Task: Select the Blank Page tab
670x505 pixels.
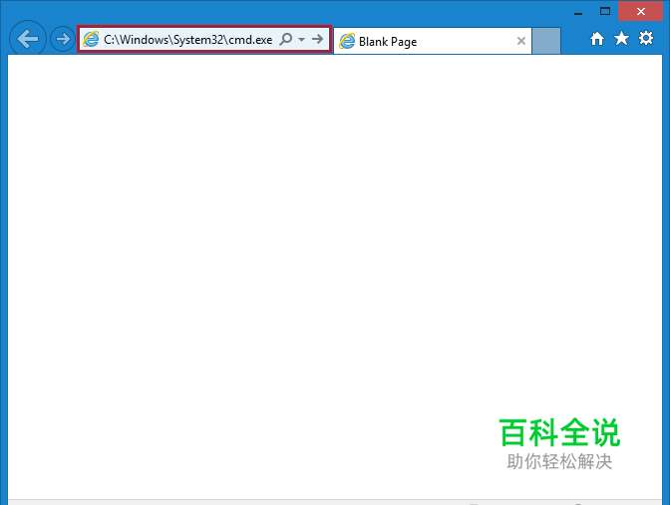Action: point(432,41)
